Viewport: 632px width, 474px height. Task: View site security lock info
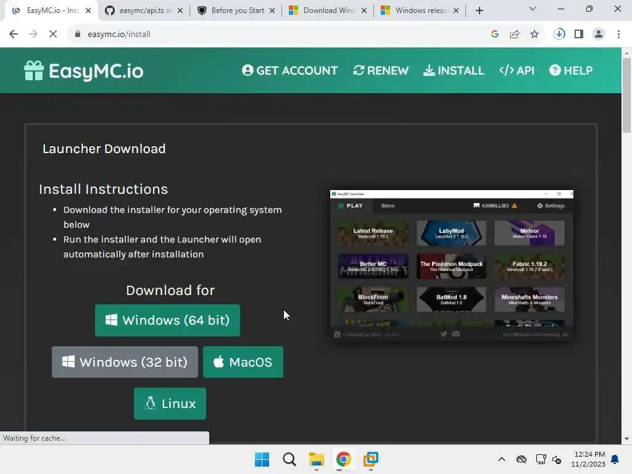point(78,35)
